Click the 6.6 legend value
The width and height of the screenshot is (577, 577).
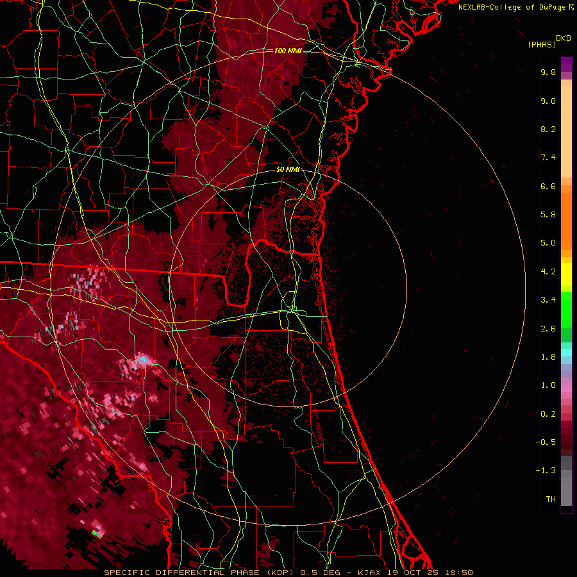tap(548, 186)
